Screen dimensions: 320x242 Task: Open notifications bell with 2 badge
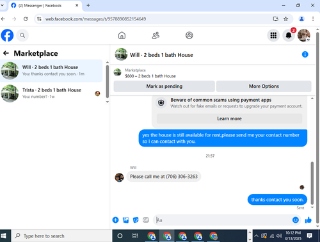[289, 35]
